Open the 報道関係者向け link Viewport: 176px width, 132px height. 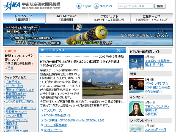coord(16,98)
